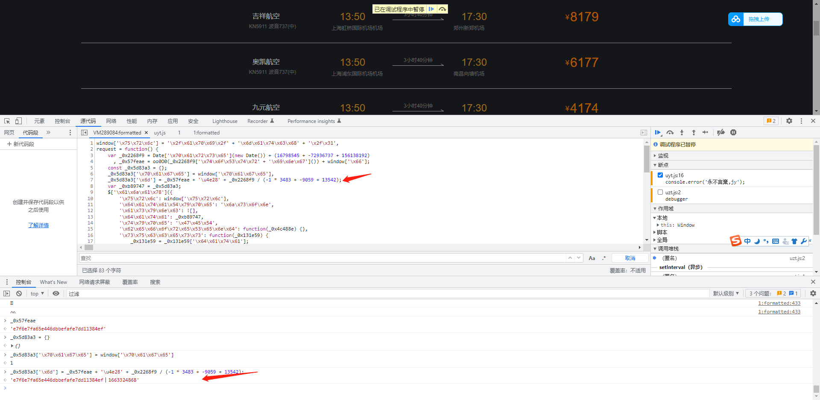Switch to the 元素 panel tab

tap(39, 121)
